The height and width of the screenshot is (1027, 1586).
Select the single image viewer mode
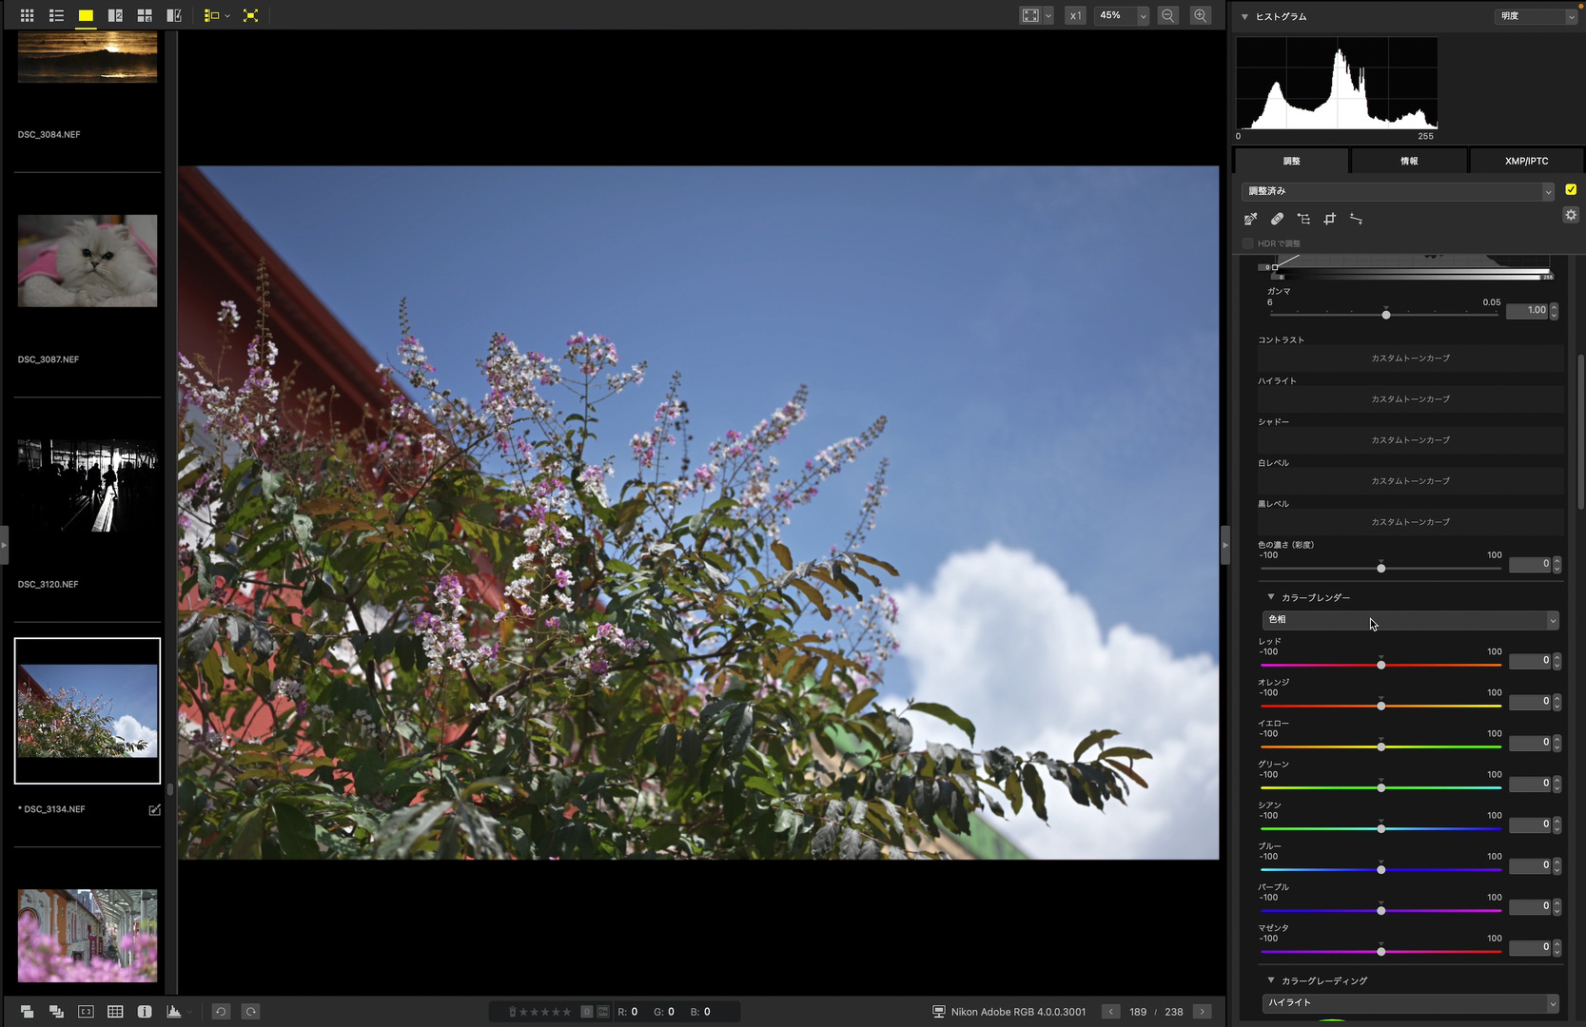[x=86, y=15]
